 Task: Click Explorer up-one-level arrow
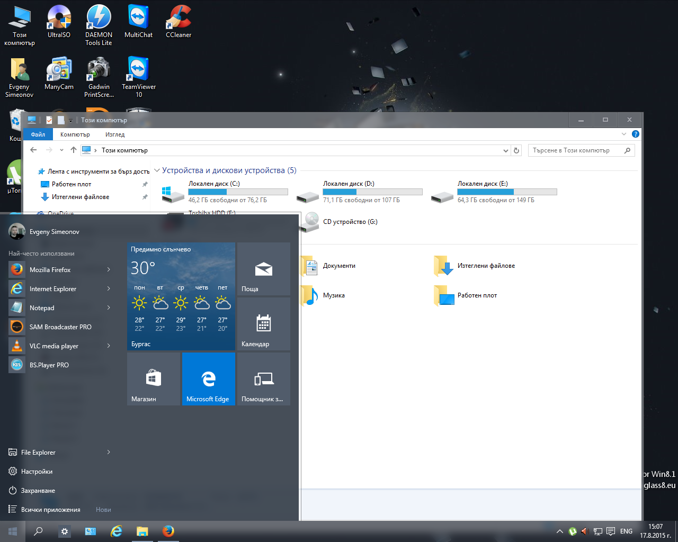[x=74, y=150]
